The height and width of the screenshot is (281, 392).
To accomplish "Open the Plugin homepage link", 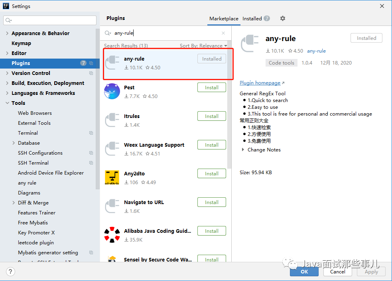I will point(260,83).
